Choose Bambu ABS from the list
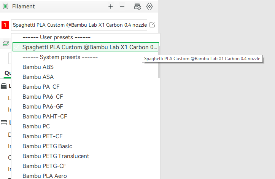The image size is (275, 179). pyautogui.click(x=38, y=67)
